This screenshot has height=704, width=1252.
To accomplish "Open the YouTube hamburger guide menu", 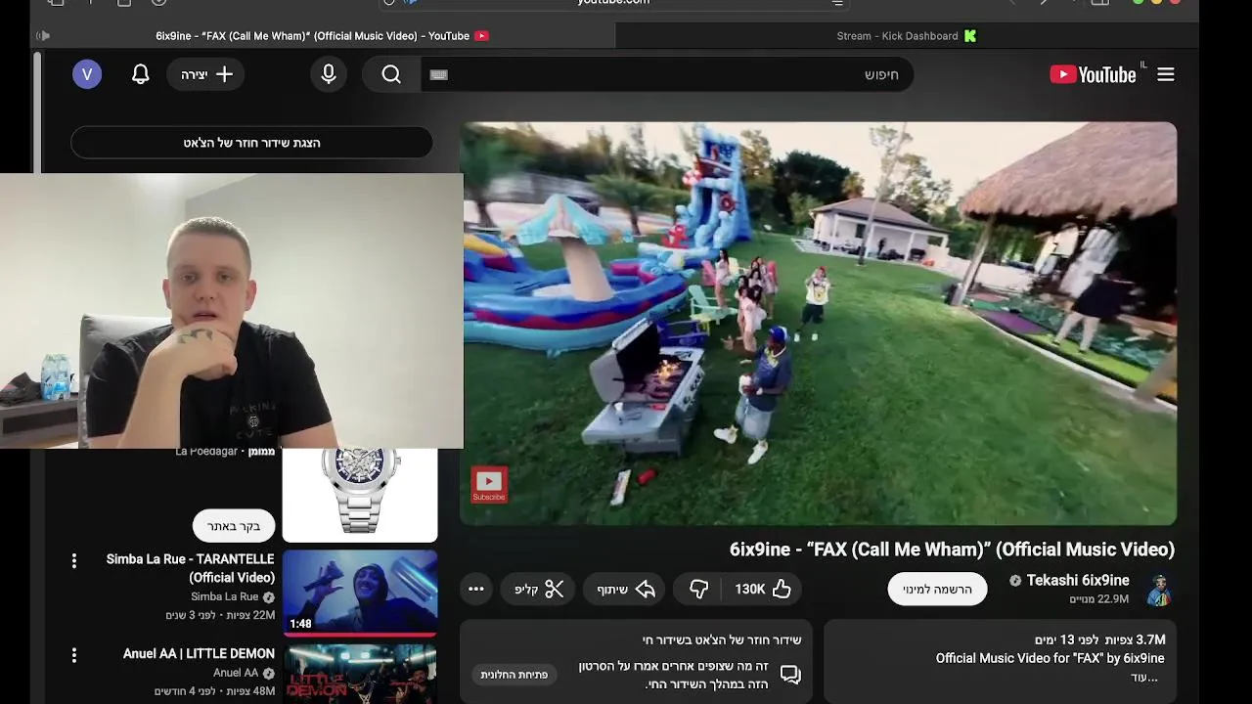I will click(1165, 74).
